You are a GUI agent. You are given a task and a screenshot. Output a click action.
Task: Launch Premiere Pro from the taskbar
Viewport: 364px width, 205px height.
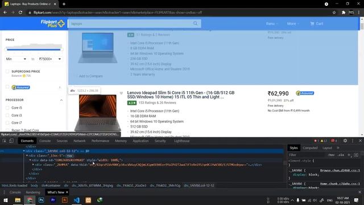(53, 200)
